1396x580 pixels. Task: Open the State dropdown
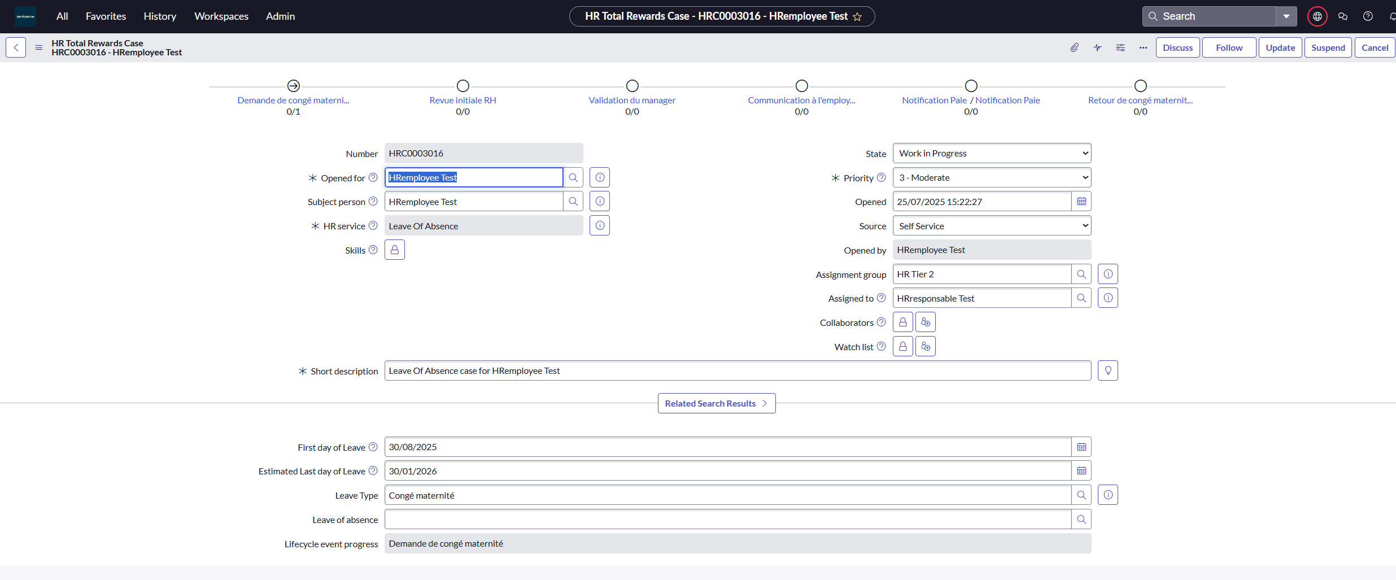[x=992, y=153]
